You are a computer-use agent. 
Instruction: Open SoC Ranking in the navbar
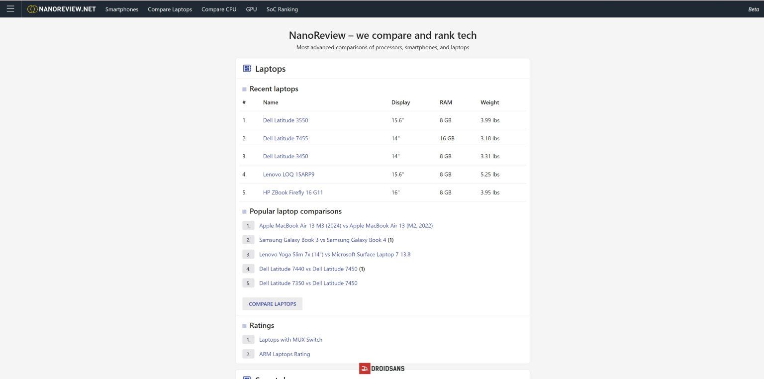(x=282, y=9)
